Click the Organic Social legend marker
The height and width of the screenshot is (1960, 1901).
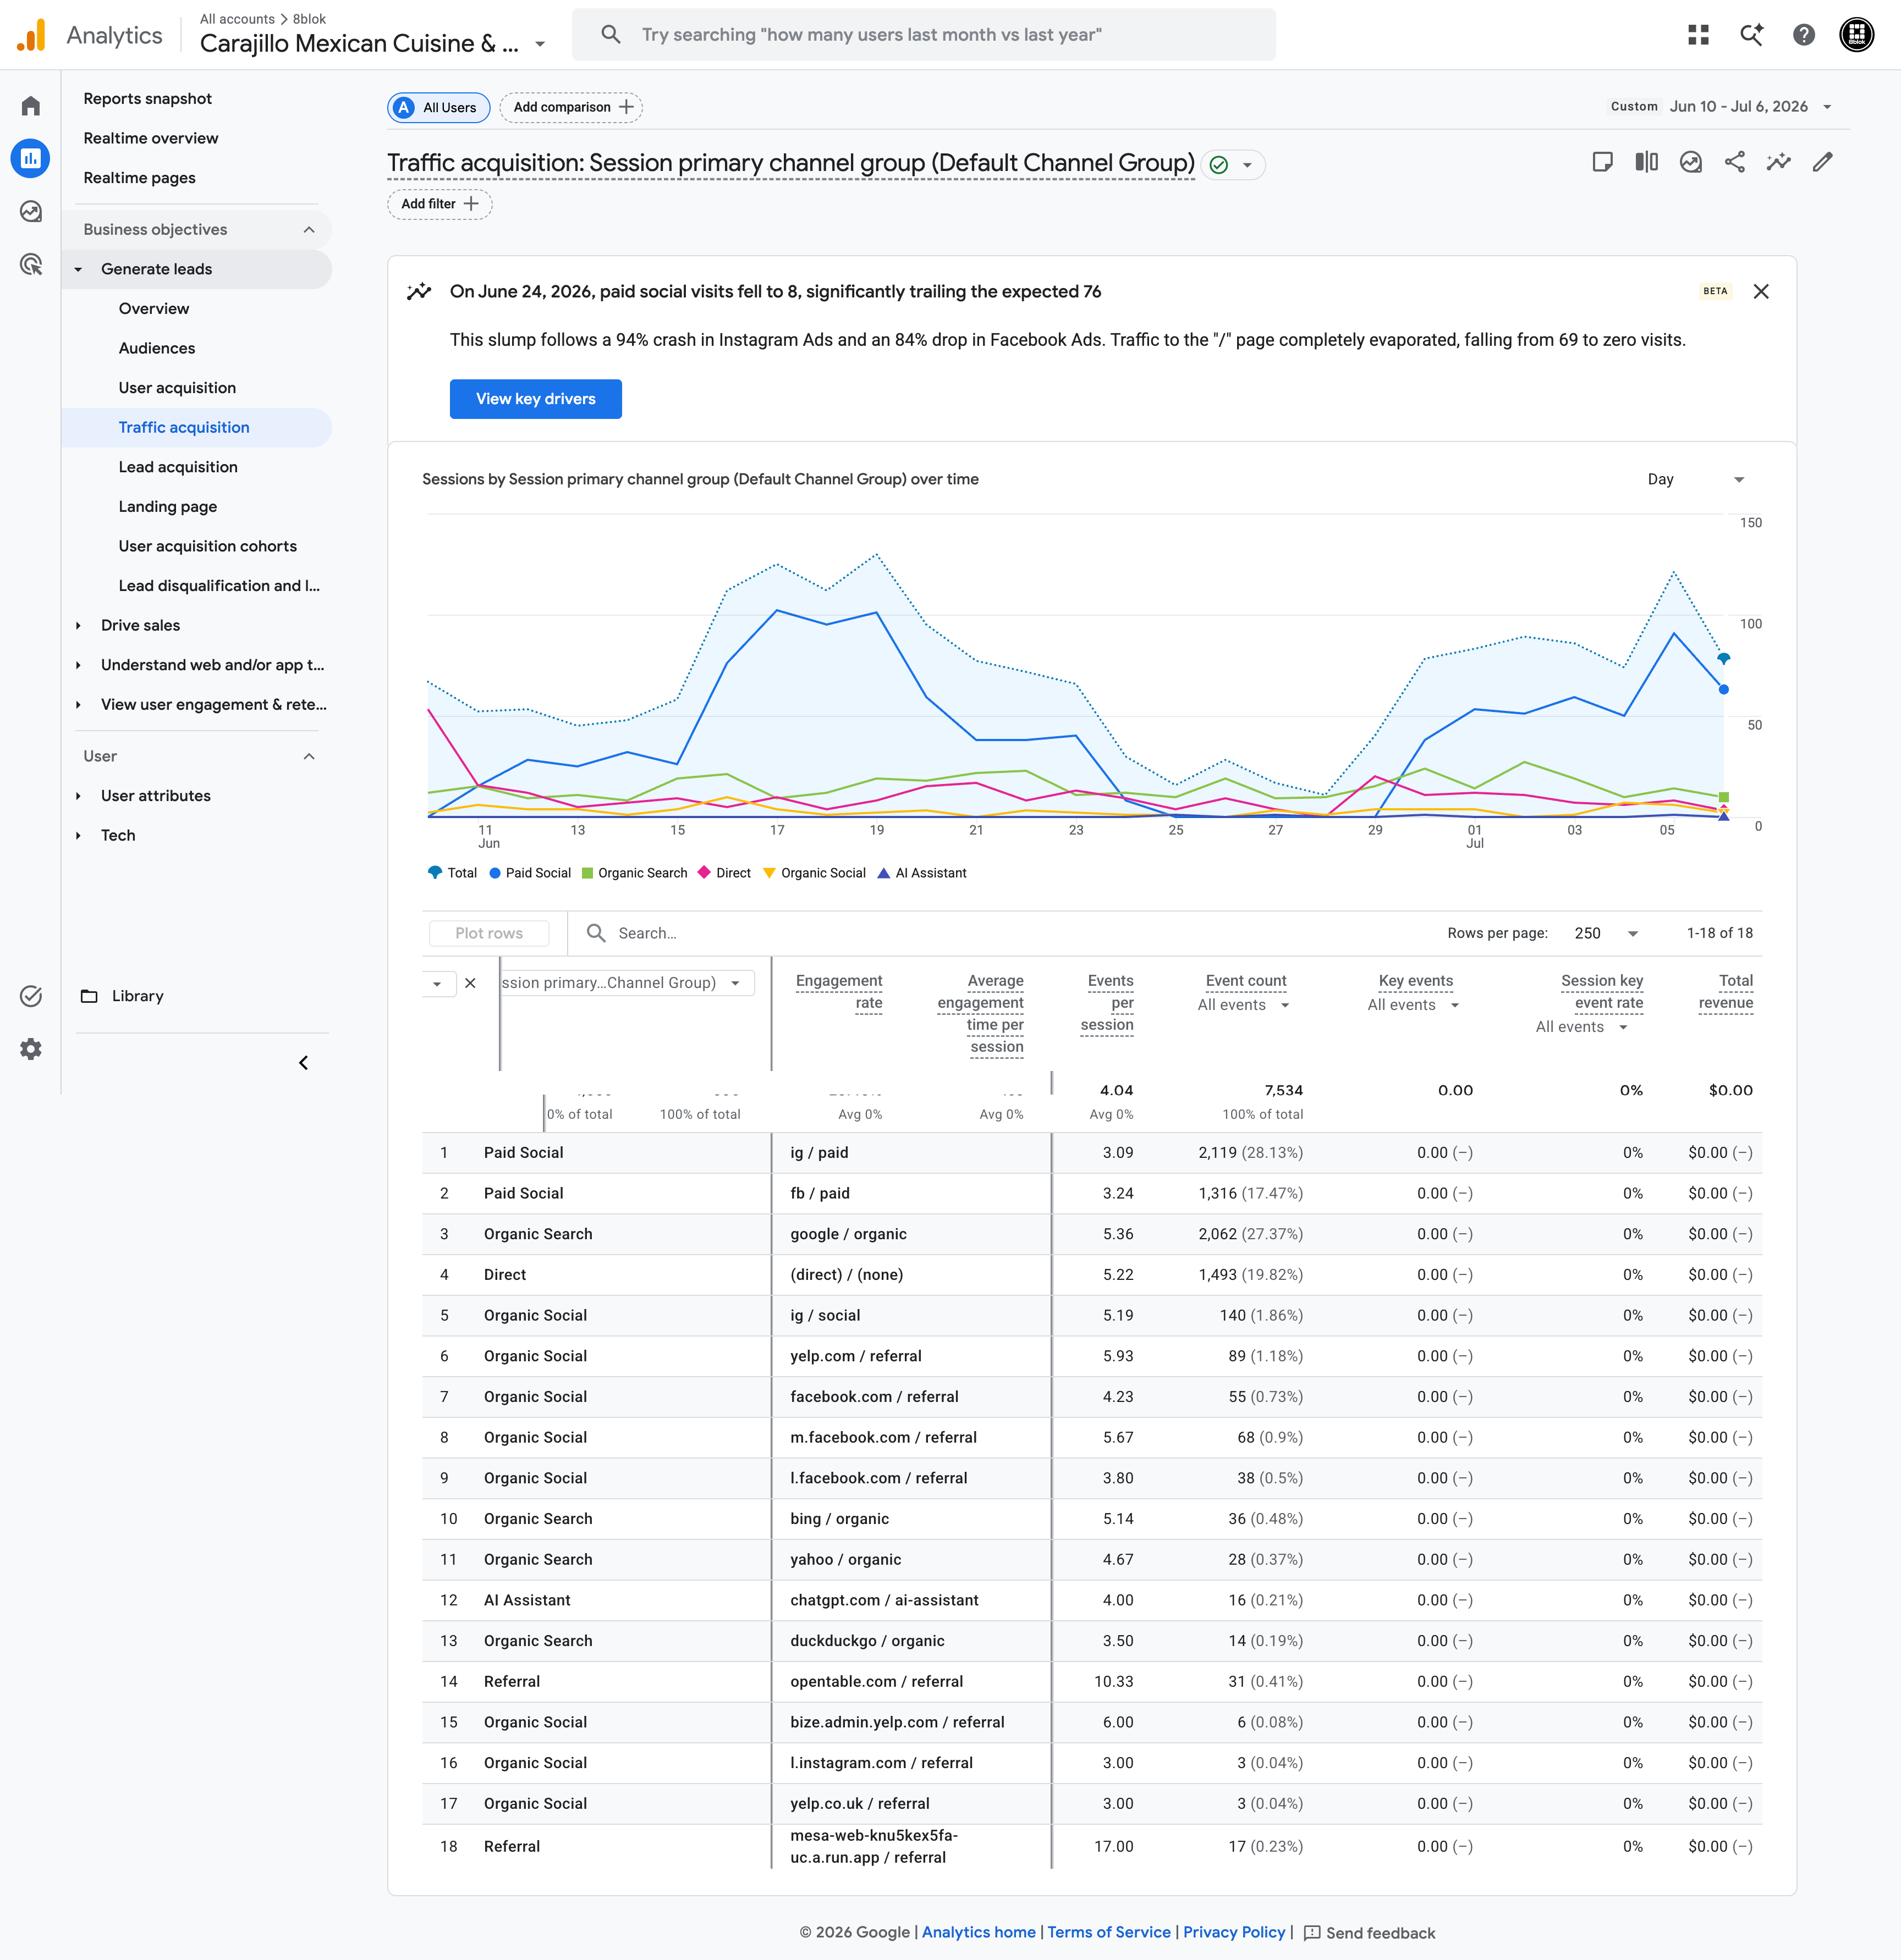(770, 873)
